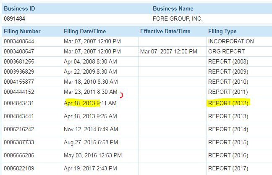Click the Filing Number column header
Image resolution: width=272 pixels, height=175 pixels.
[22, 32]
